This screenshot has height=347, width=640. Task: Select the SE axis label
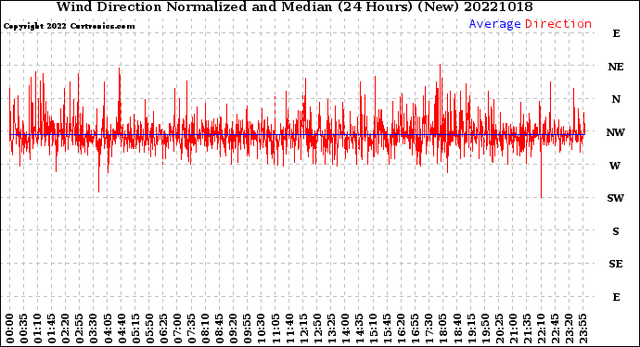tap(616, 264)
